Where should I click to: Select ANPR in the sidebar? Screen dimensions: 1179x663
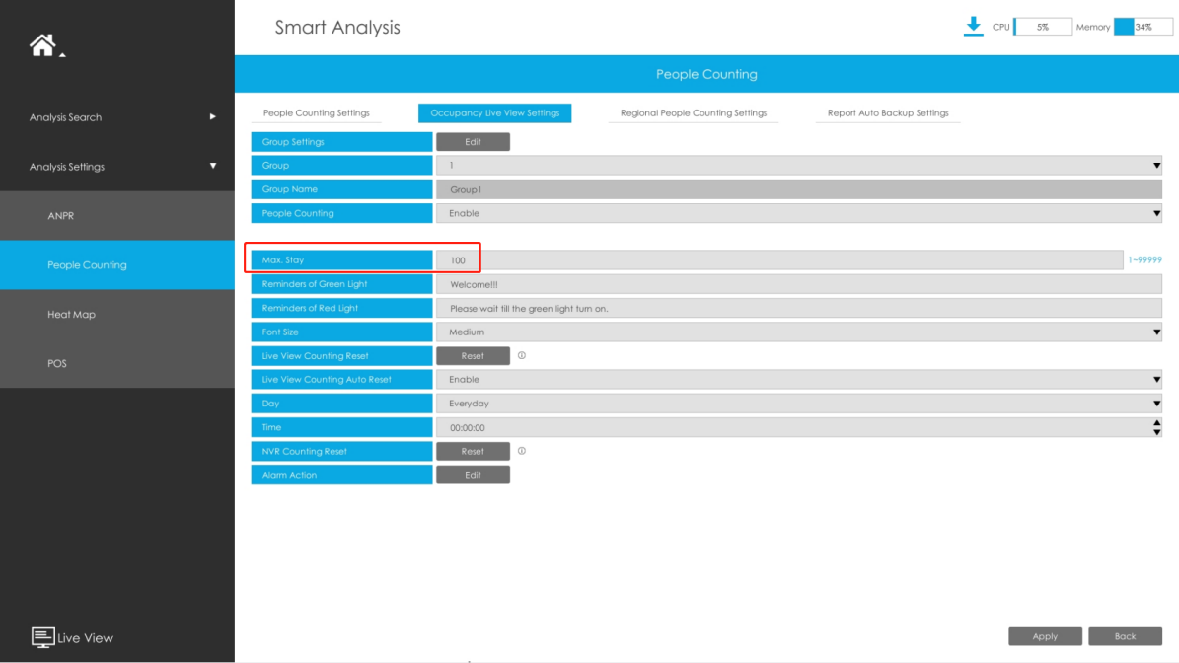click(x=117, y=216)
